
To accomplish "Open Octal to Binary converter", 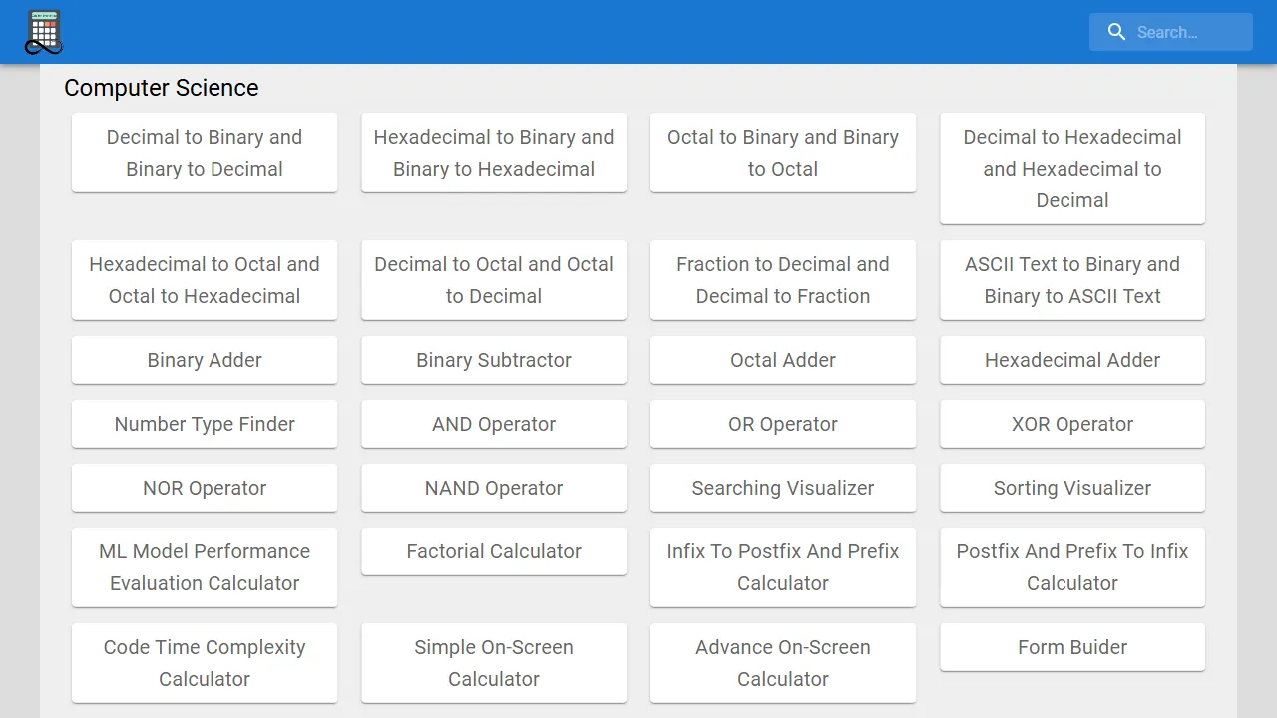I will coord(783,153).
